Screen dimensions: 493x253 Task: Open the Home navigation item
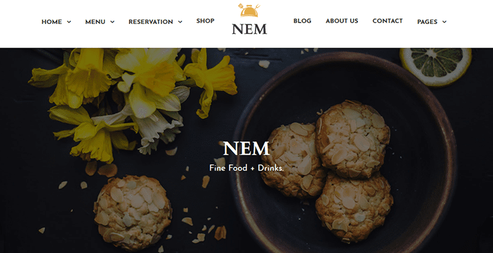52,22
